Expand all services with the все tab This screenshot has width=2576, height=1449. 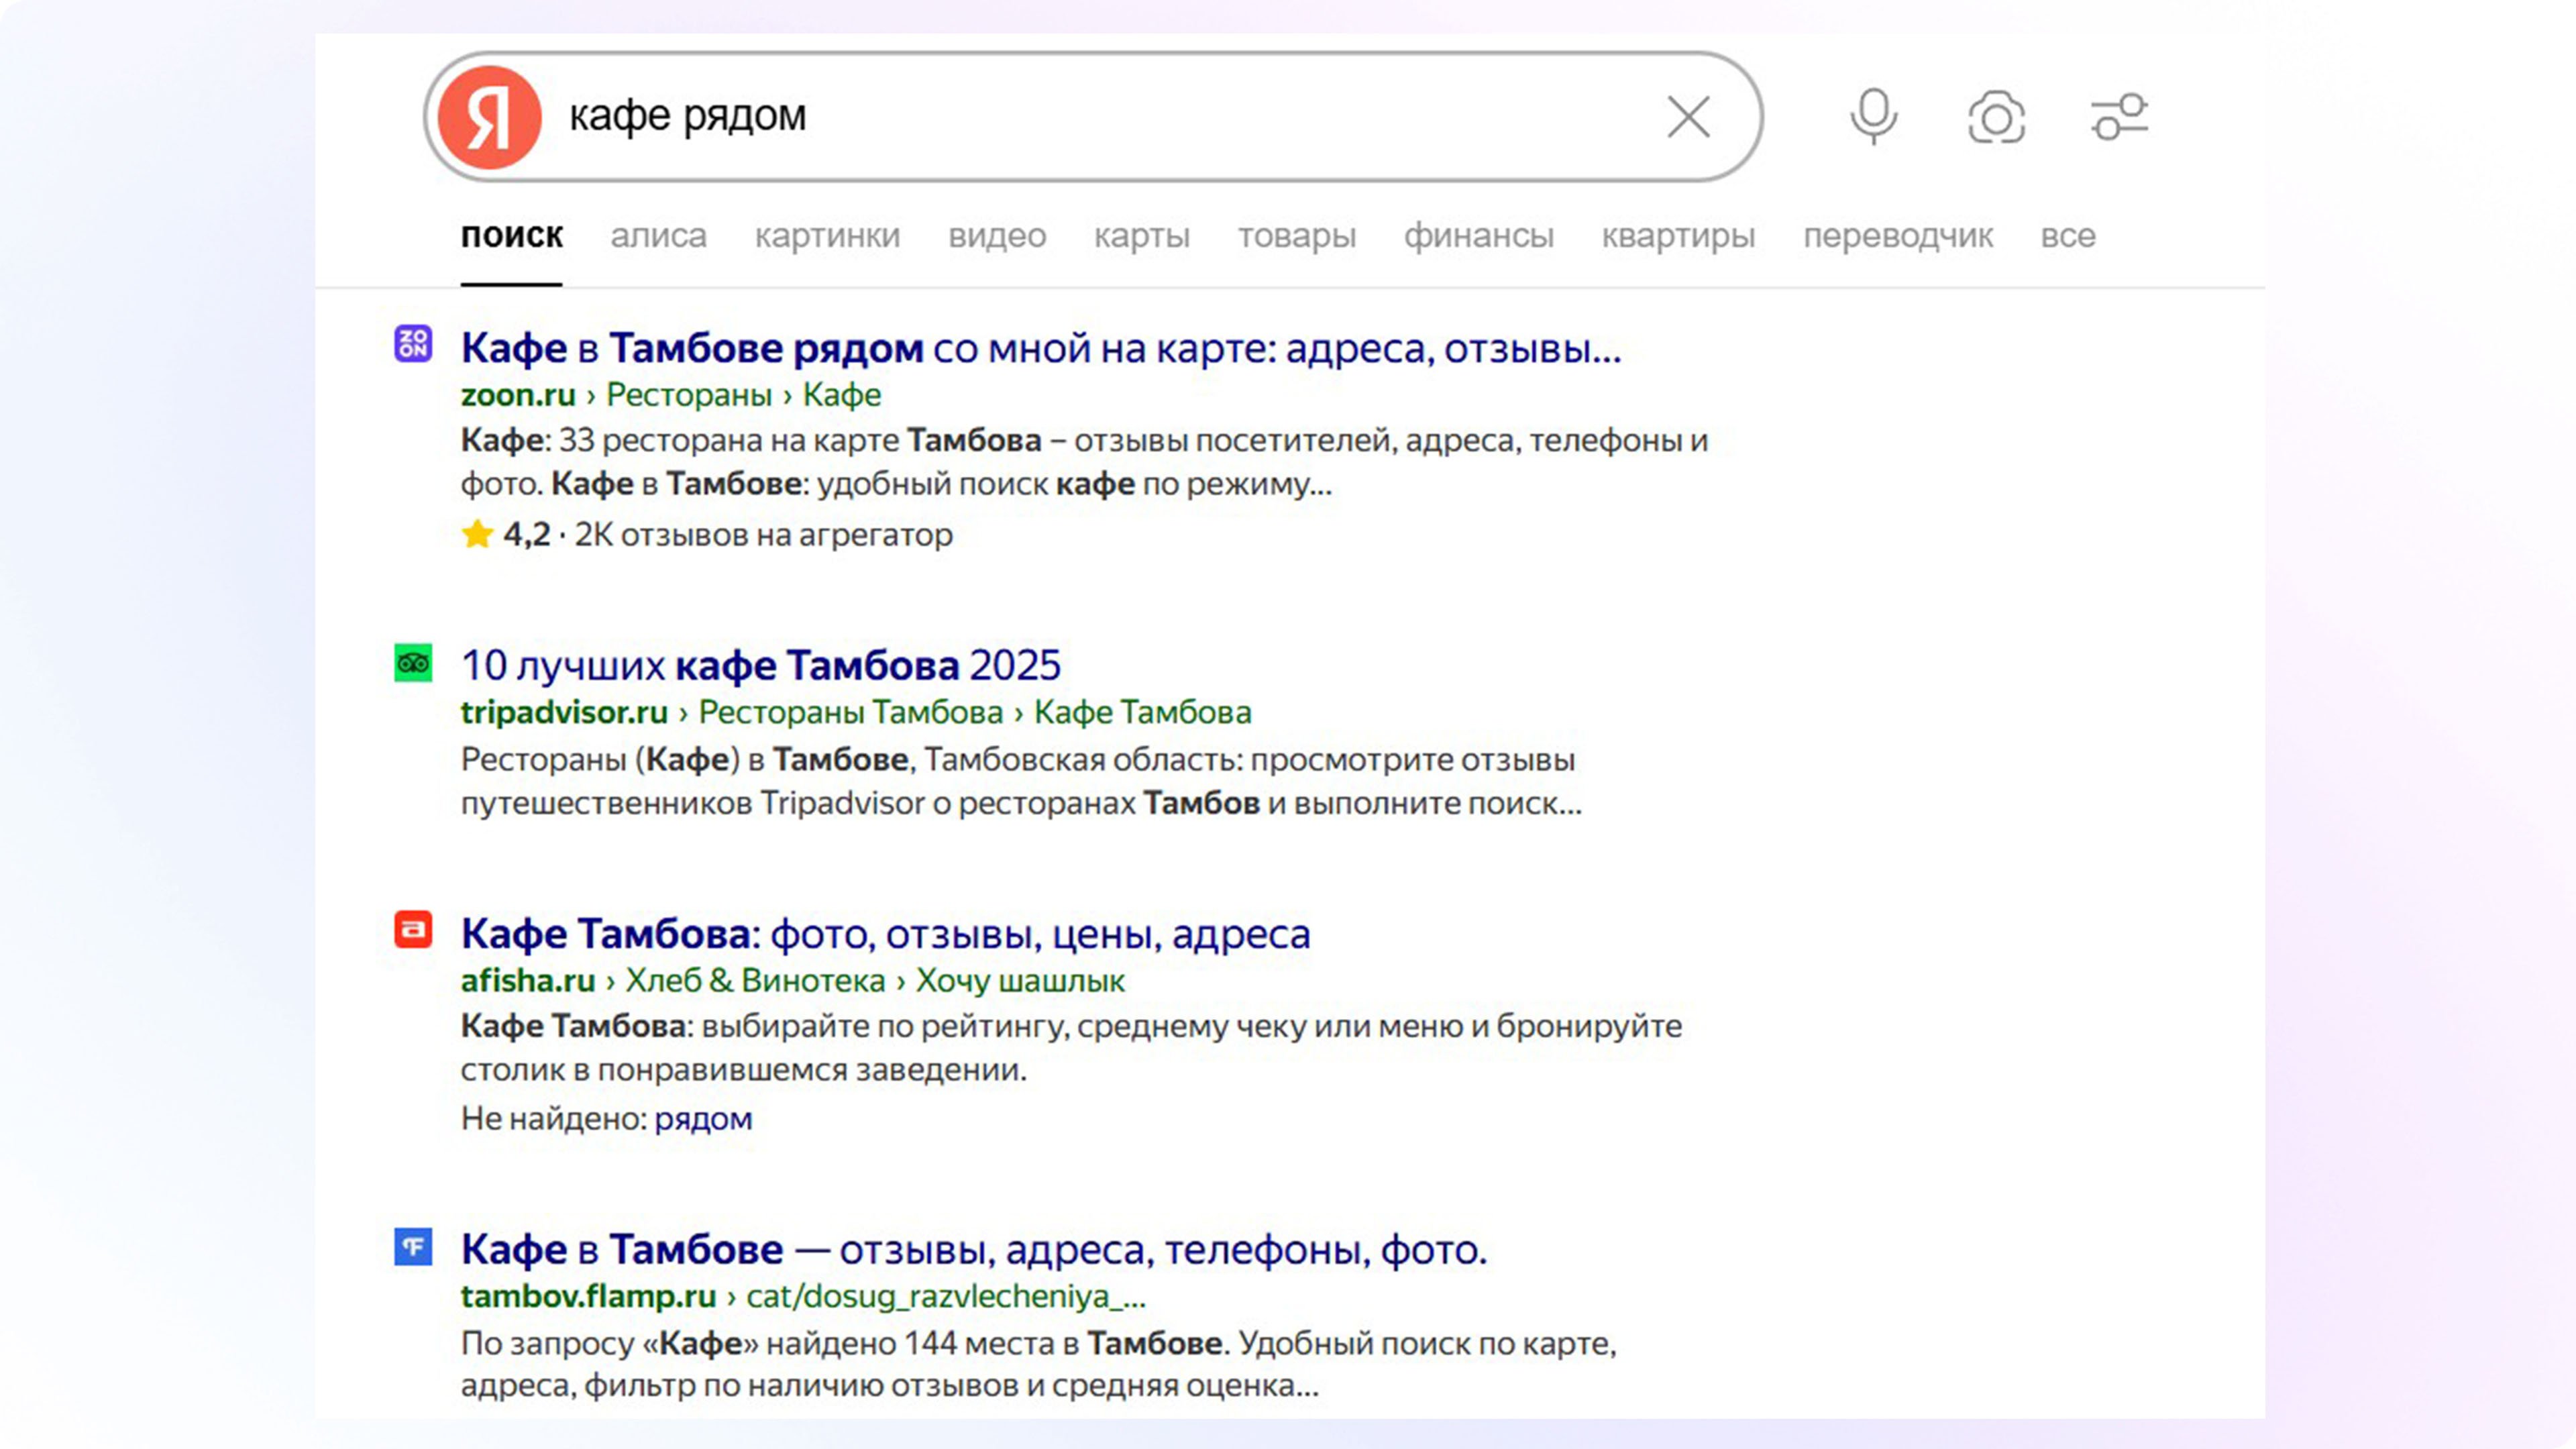click(2067, 236)
